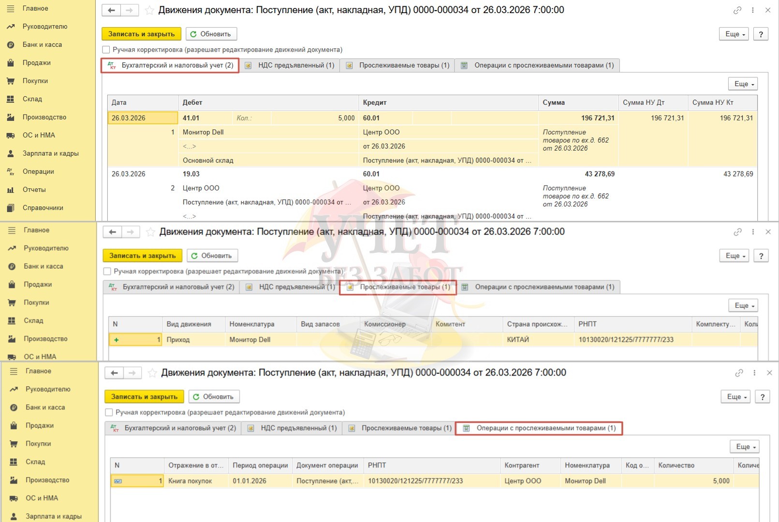The image size is (779, 522).
Task: Click the green plus icon in the Приход row
Action: [116, 340]
